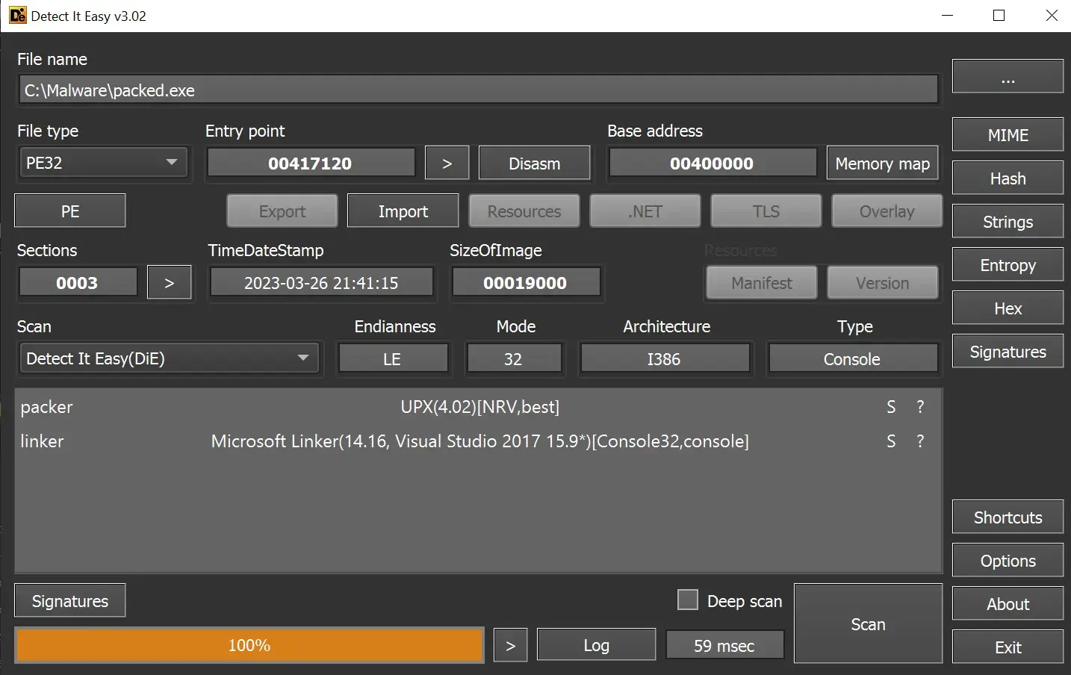Screen dimensions: 1071x675
Task: Open the Hex viewer
Action: (x=1008, y=308)
